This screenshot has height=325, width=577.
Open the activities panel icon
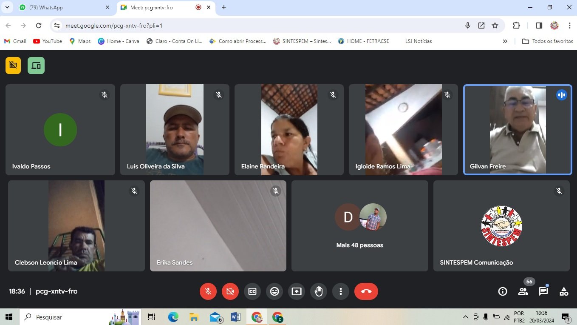[x=564, y=291]
